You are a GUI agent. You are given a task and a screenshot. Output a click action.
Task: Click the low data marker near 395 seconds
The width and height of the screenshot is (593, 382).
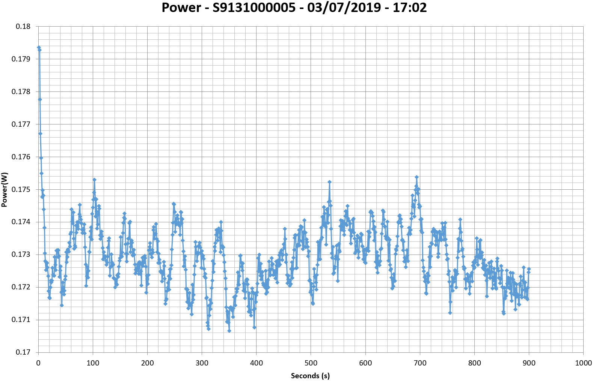[x=254, y=327]
